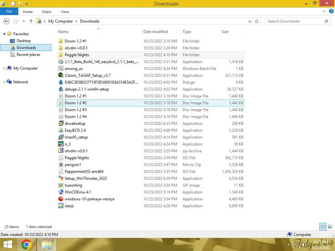Click the Deluge torrent file icon
Screen dimensions: 335x251
[x=61, y=82]
